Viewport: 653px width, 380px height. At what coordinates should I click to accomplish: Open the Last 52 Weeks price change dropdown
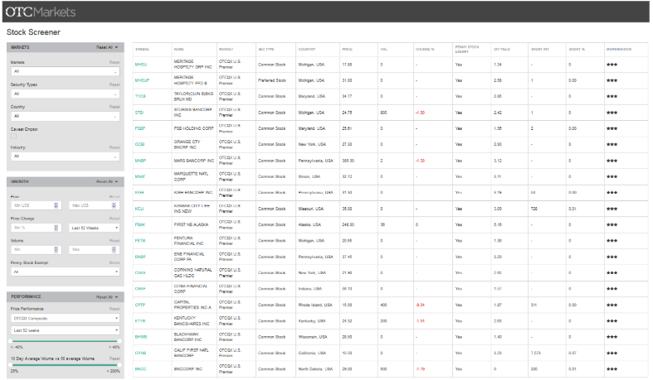point(94,228)
